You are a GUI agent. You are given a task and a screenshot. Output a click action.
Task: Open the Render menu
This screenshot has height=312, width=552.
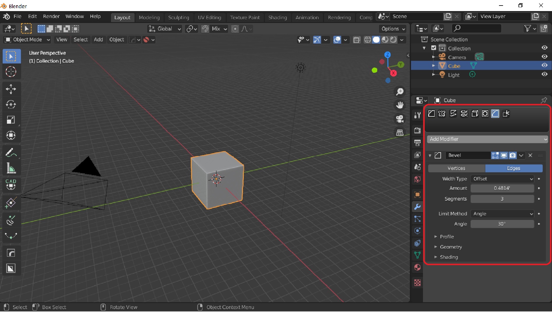pos(51,16)
